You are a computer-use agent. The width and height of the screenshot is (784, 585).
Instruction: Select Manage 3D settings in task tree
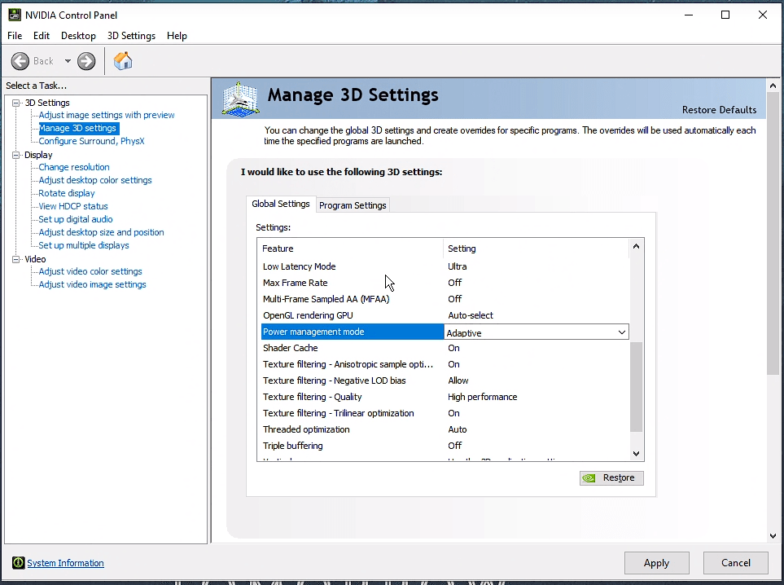(77, 128)
